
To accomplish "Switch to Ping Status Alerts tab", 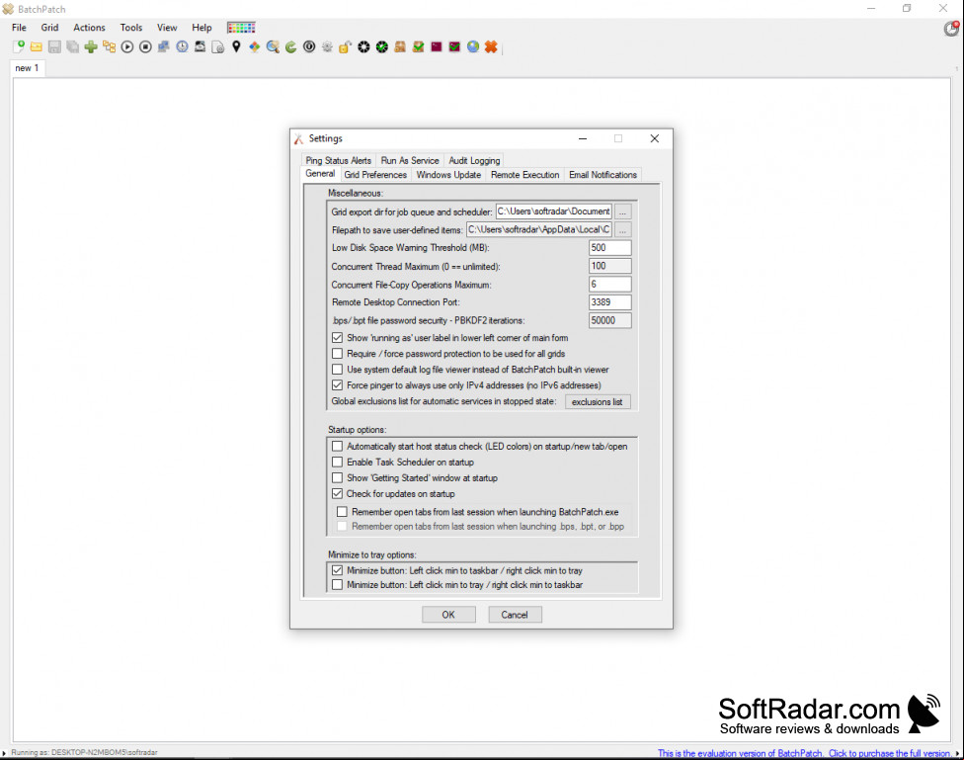I will pos(339,161).
